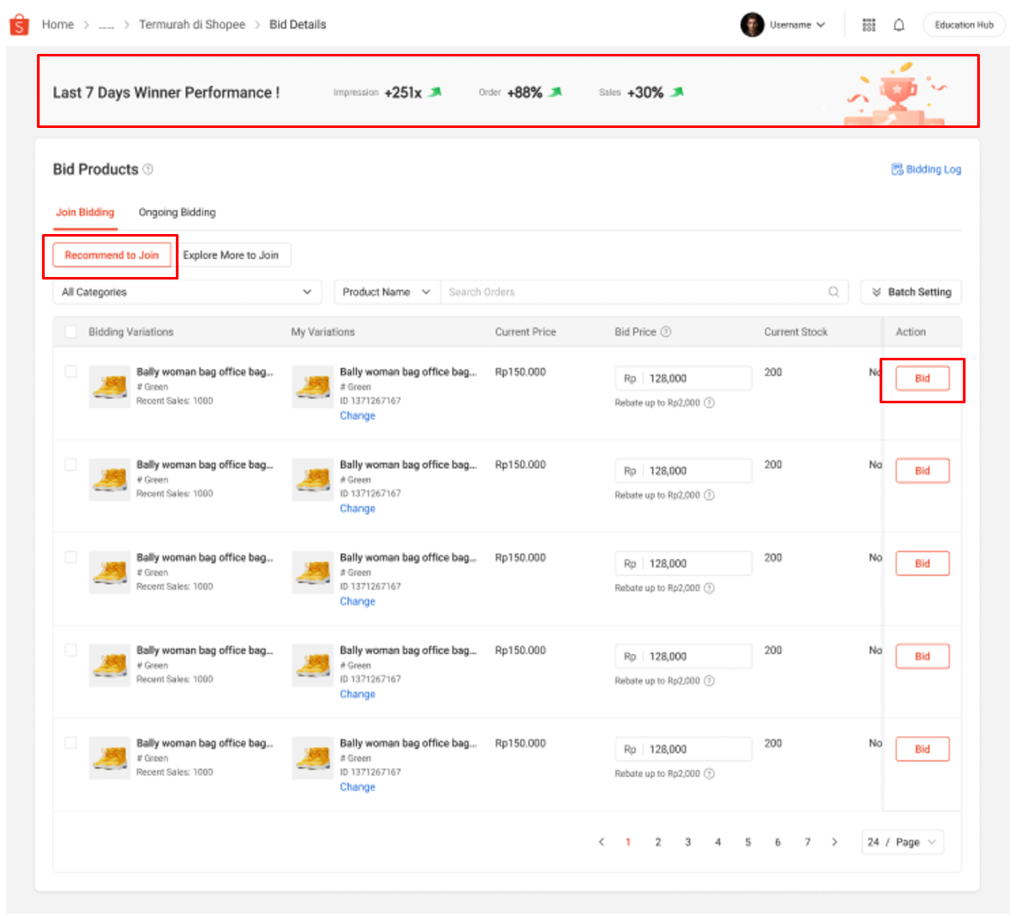
Task: Open the All Categories dropdown
Action: tap(187, 291)
